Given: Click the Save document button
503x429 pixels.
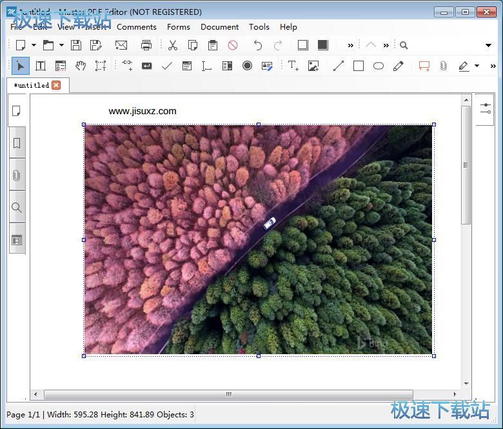Looking at the screenshot, I should coord(76,45).
